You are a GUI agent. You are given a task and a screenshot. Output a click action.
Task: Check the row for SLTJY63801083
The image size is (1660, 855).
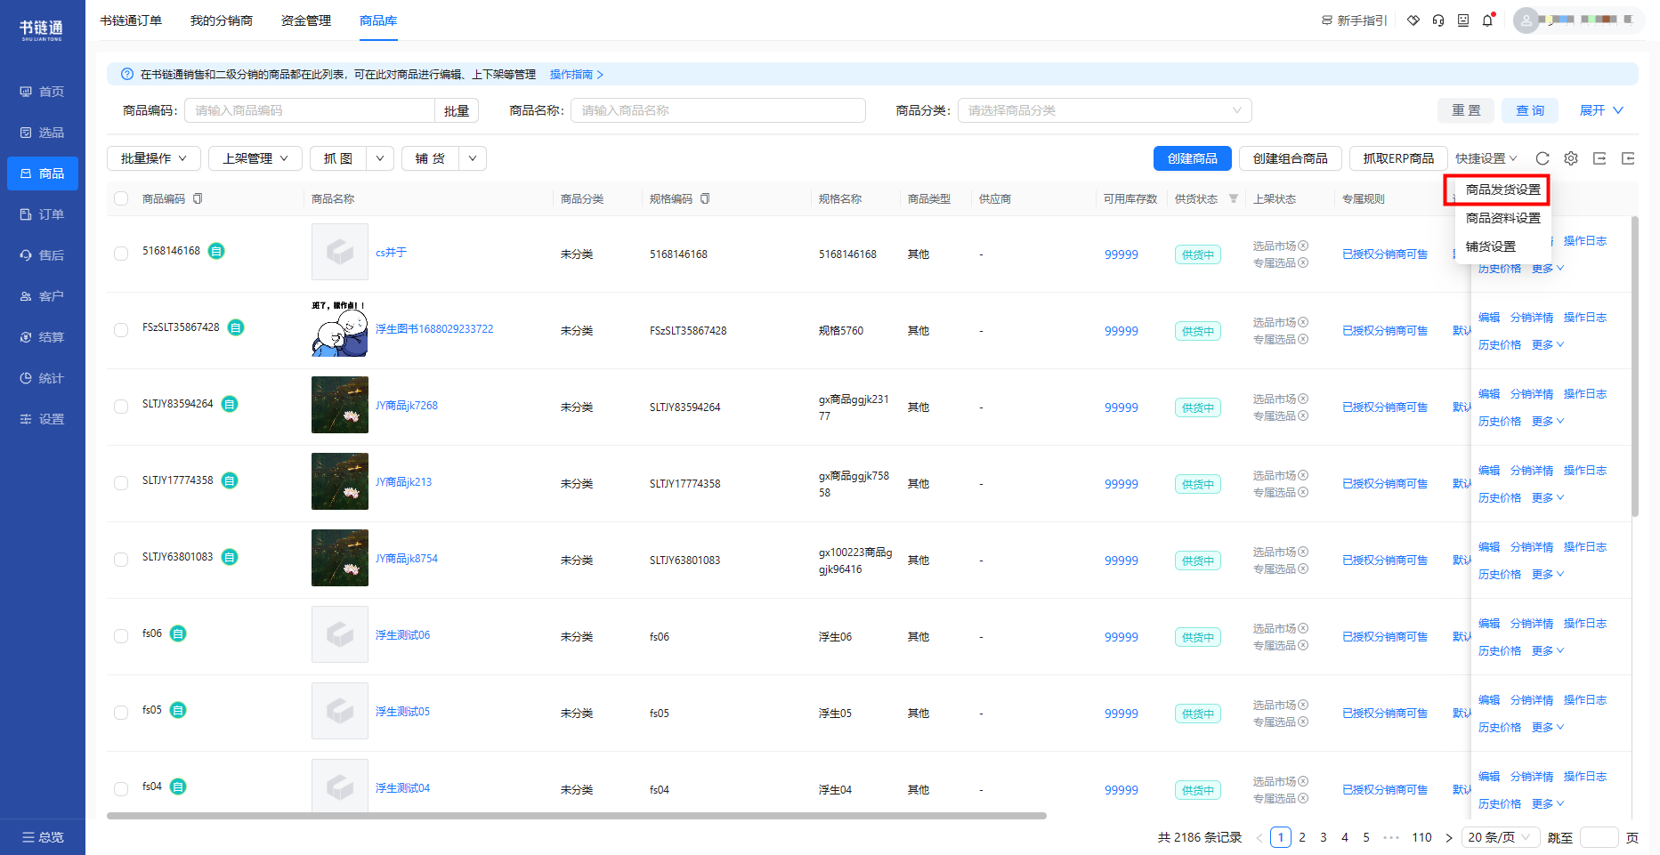point(121,560)
